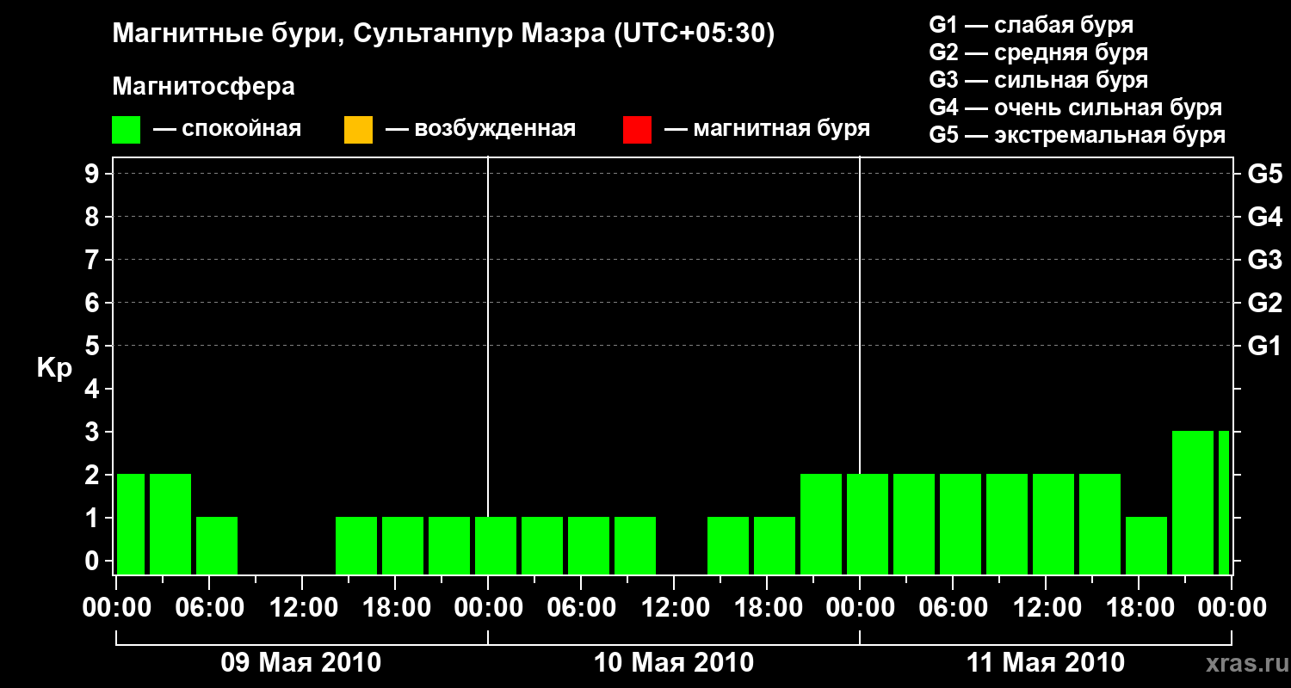The width and height of the screenshot is (1291, 688).
Task: Select the 'G4 — очень сильная буря' legend line
Action: 1076,107
